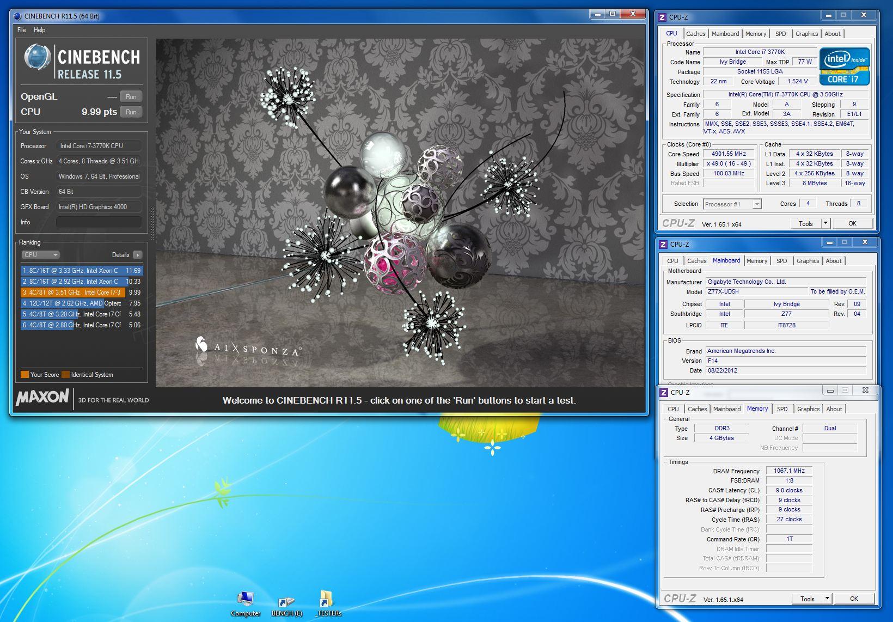Switch to SPD tab in Mainboard CPU-Z window
Image resolution: width=893 pixels, height=622 pixels.
[x=781, y=261]
